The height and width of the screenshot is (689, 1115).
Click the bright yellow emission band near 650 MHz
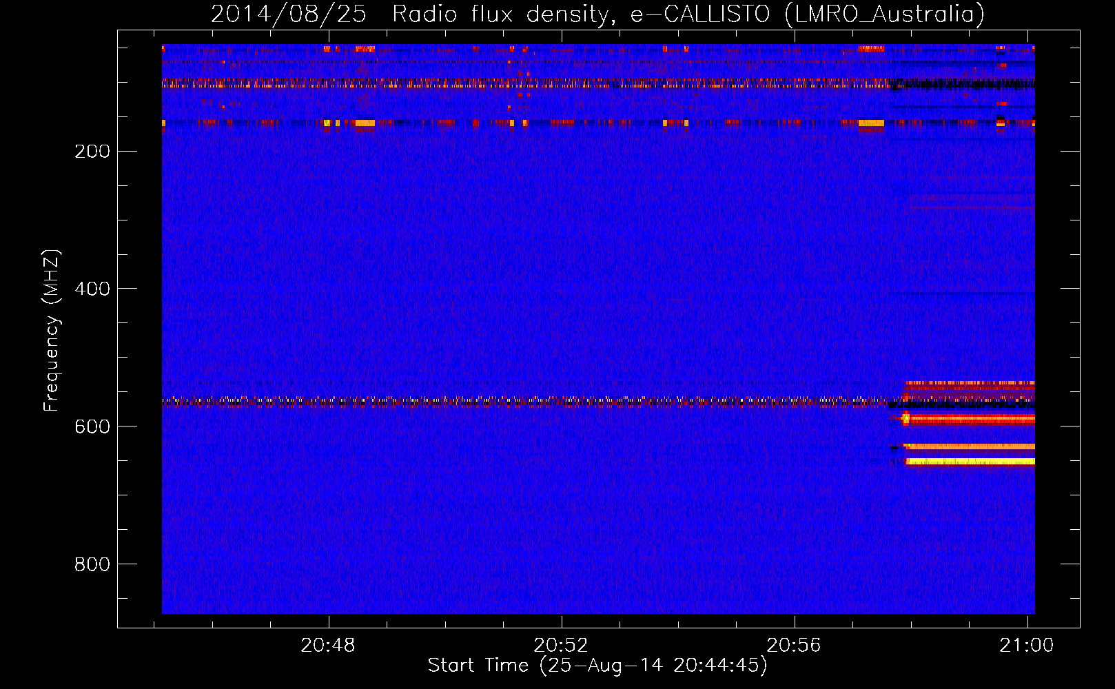(x=970, y=462)
